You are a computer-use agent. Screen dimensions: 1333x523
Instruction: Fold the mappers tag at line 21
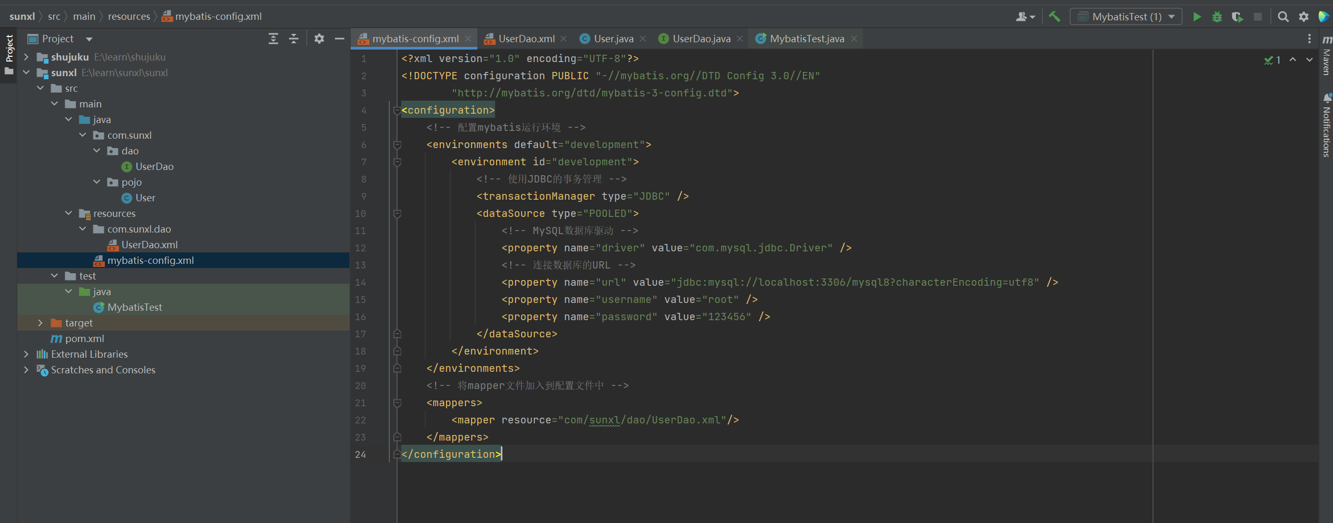(x=397, y=403)
